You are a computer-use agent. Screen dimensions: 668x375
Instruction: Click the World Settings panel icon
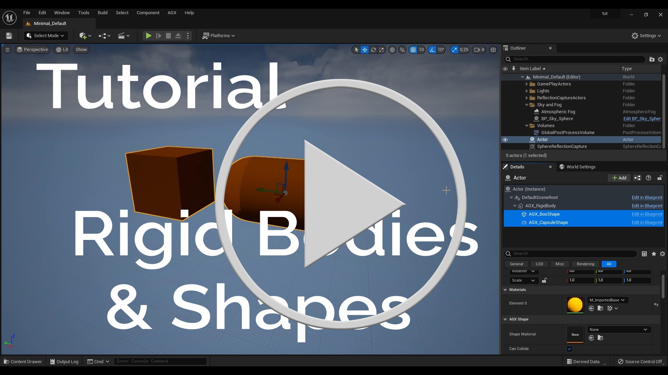(561, 167)
